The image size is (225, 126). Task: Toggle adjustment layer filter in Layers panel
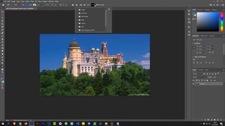coord(207,74)
